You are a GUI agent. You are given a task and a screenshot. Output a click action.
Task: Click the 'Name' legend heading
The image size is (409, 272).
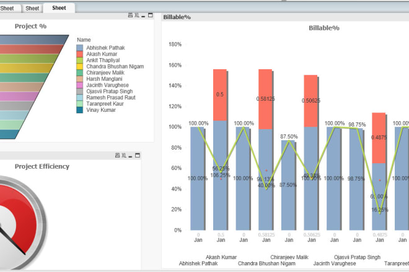click(x=84, y=40)
